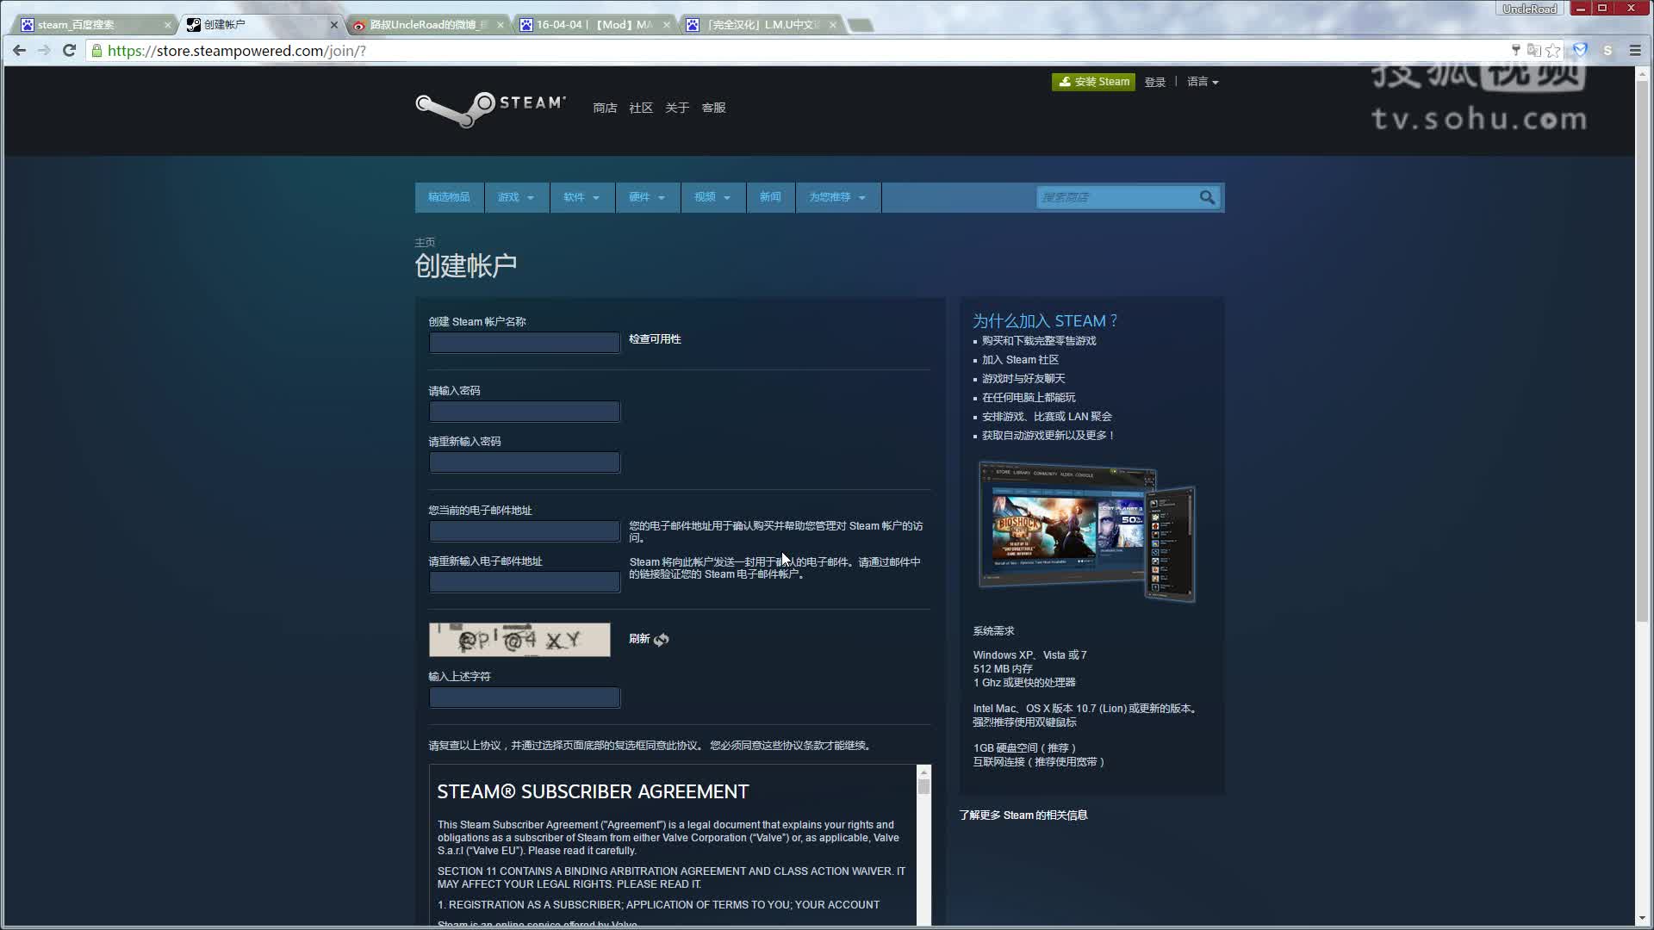Click the browser address bar
1654x930 pixels.
(x=801, y=51)
